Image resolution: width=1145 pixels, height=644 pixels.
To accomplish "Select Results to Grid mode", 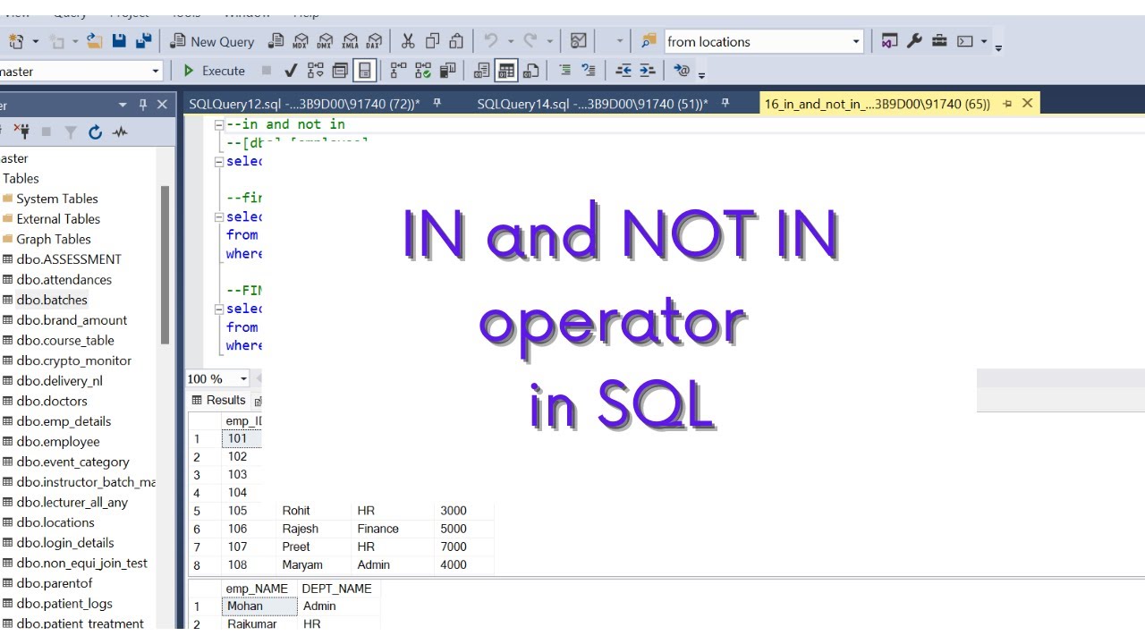I will point(506,71).
